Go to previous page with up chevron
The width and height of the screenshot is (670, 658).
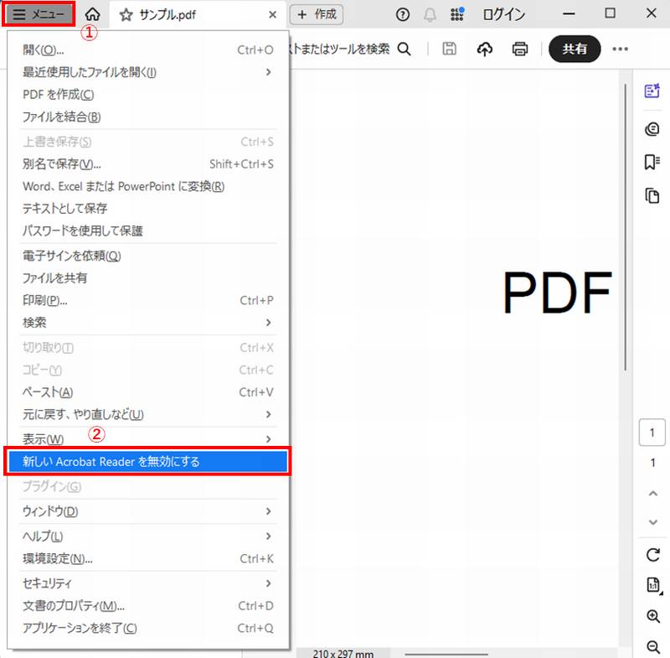click(653, 494)
